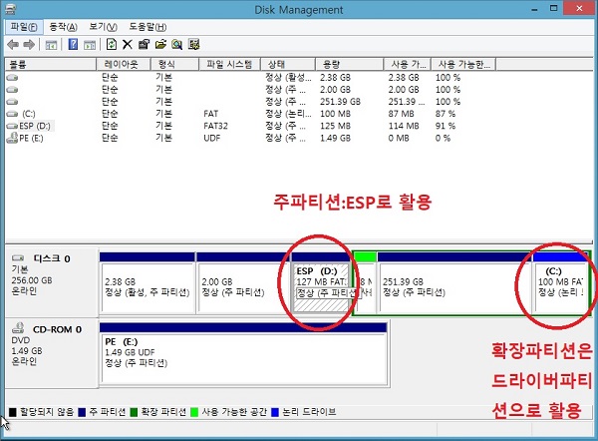Click dark green 확장 파티션 legend swatch

[x=134, y=412]
